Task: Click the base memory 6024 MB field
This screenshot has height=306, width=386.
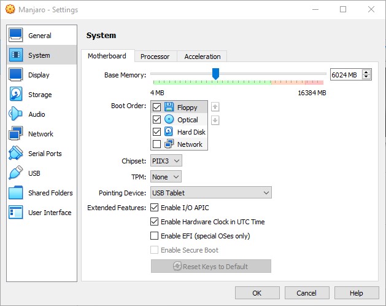Action: (x=346, y=75)
